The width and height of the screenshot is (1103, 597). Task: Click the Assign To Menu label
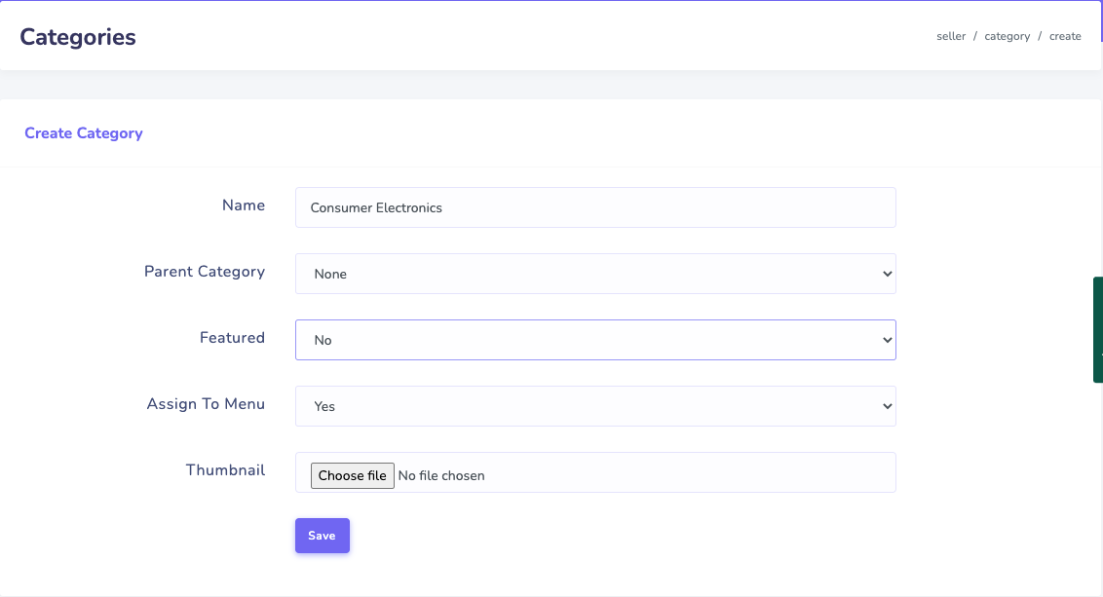(206, 404)
